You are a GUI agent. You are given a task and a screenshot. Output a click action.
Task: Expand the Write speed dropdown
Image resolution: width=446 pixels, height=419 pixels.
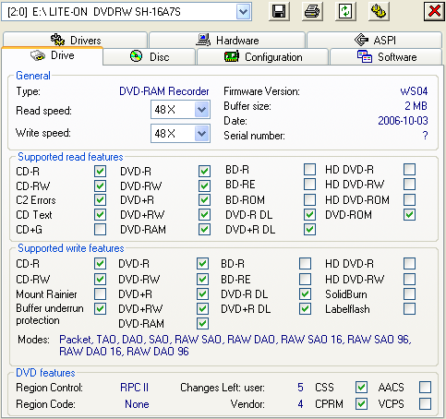pyautogui.click(x=201, y=134)
